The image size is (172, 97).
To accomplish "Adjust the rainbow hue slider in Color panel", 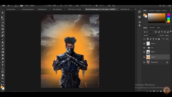I will click(x=169, y=18).
